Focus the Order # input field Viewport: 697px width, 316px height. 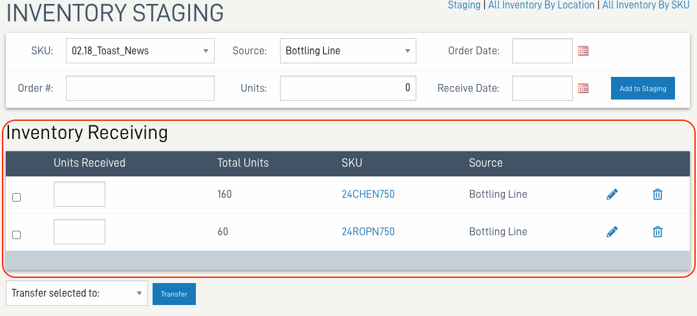140,88
